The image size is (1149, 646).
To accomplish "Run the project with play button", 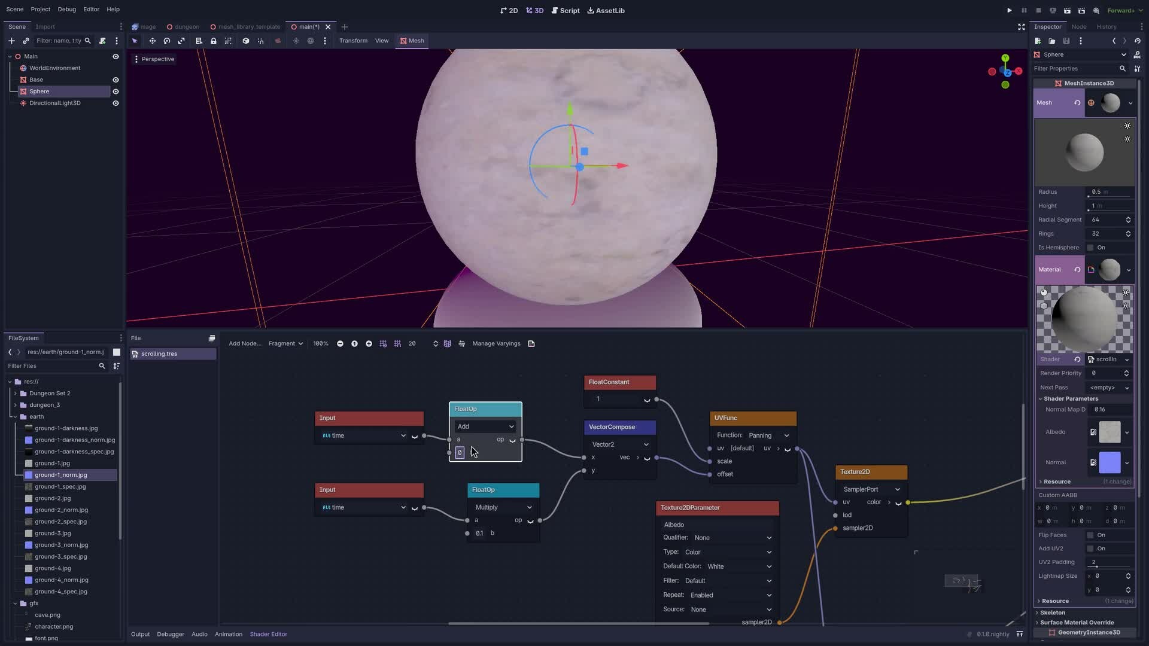I will coord(1009,10).
